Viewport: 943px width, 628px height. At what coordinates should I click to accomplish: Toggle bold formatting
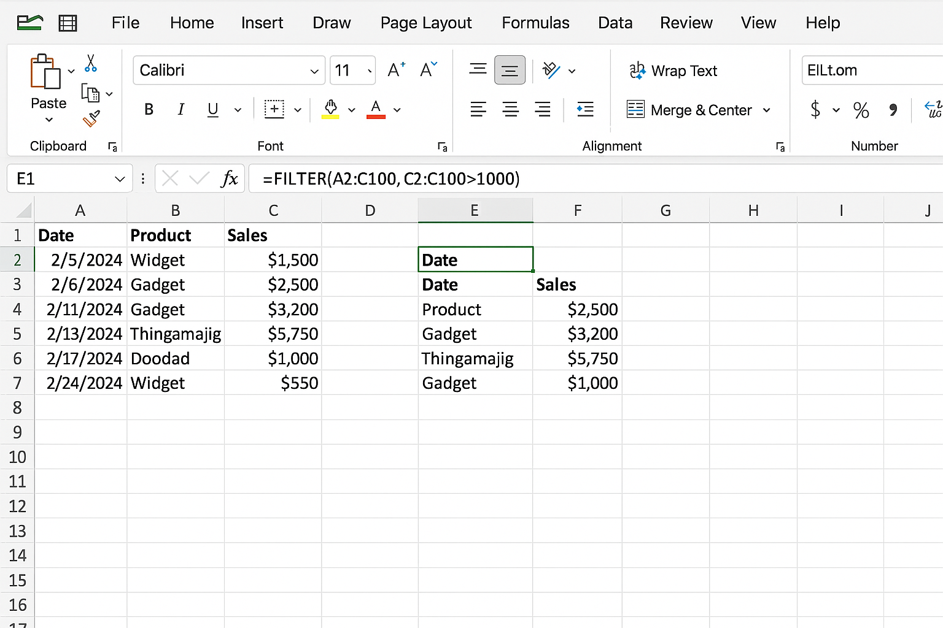[x=149, y=110]
